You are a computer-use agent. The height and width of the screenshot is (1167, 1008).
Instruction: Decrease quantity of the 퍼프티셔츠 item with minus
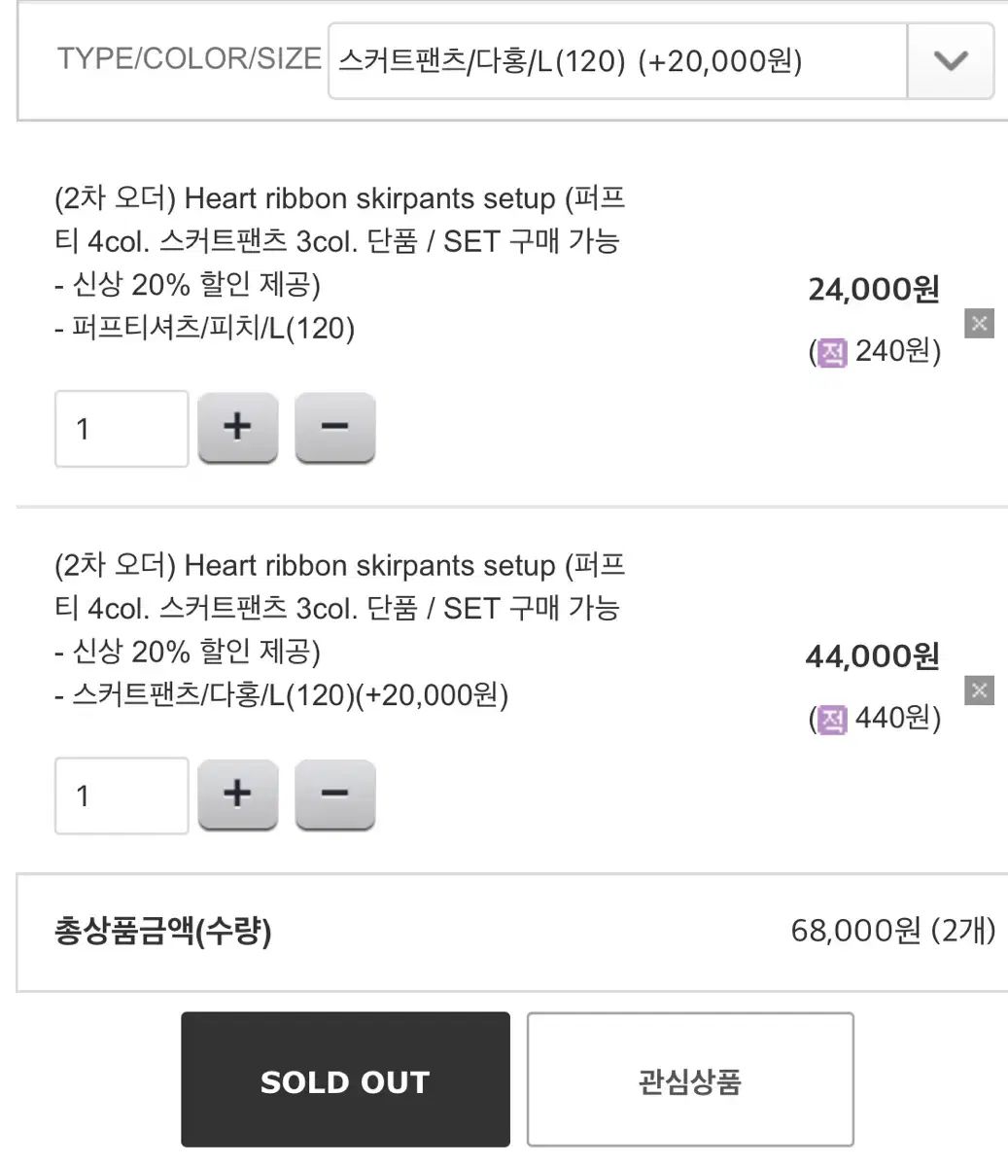(334, 428)
